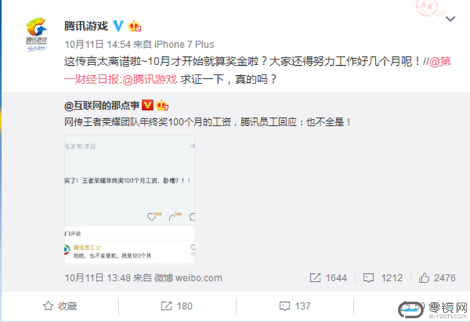Repost this post via the 180 button

177,306
